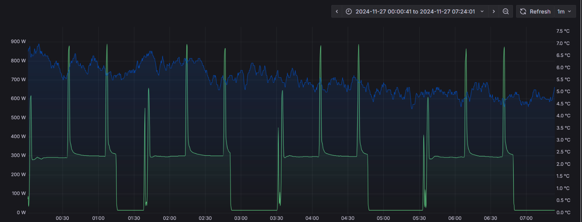The image size is (582, 222).
Task: Open the 1m refresh interval dropdown
Action: tap(565, 12)
